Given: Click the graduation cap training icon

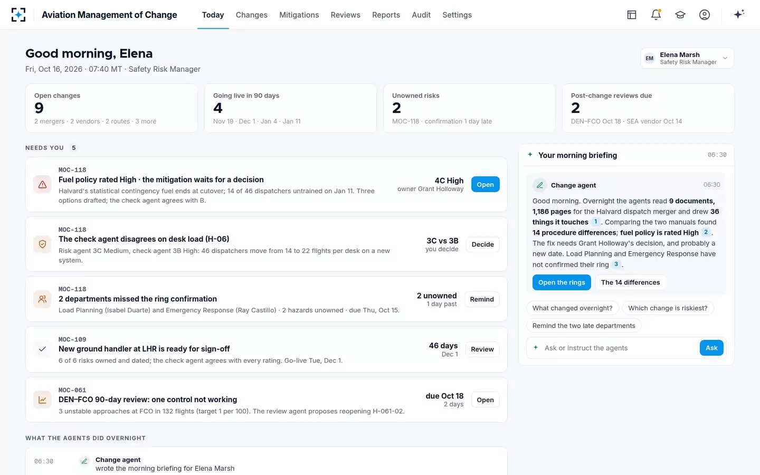Looking at the screenshot, I should [x=680, y=15].
